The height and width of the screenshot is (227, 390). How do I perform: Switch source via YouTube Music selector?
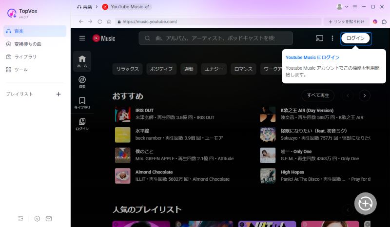pyautogui.click(x=126, y=7)
